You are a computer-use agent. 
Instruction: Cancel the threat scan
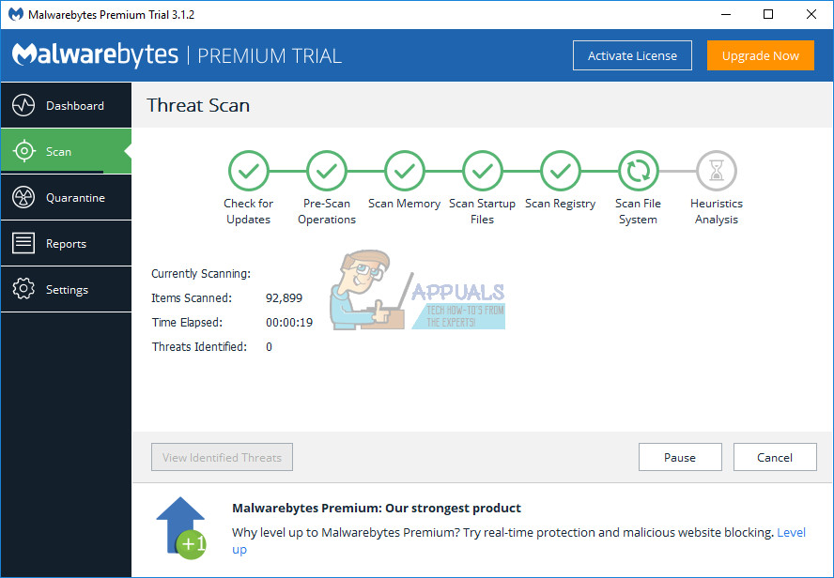click(x=775, y=457)
